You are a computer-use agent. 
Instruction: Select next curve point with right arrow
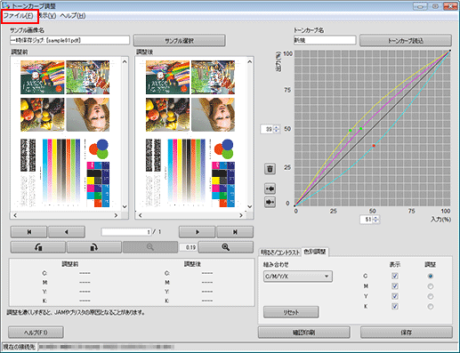tap(270, 202)
